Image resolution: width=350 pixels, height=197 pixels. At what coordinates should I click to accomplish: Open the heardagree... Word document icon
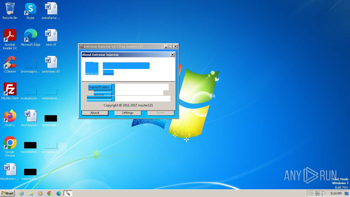(30, 118)
